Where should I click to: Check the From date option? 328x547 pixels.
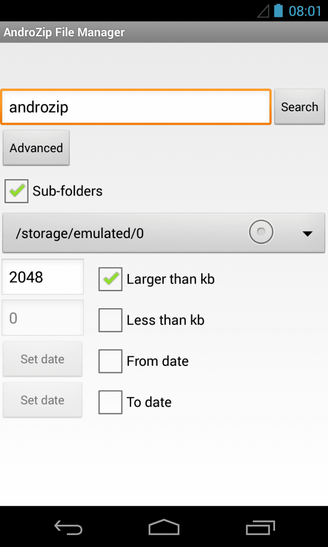(x=110, y=361)
